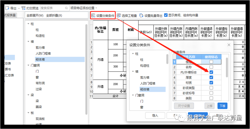Click the 分类条件 list vertical scrollbar
This screenshot has height=129, width=250.
click(227, 68)
